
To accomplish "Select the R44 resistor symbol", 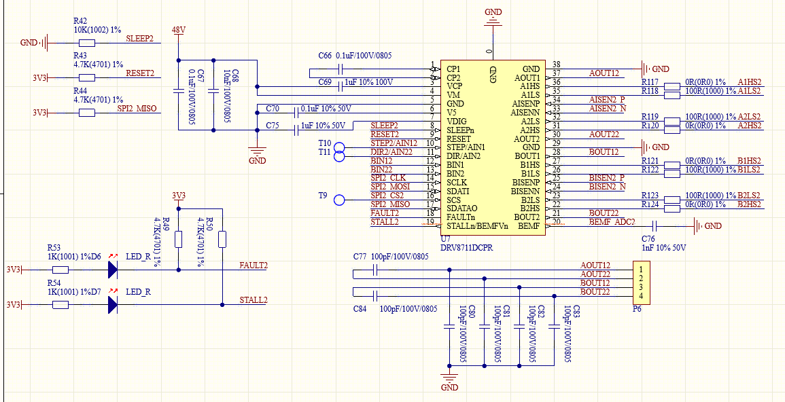I will coord(87,113).
